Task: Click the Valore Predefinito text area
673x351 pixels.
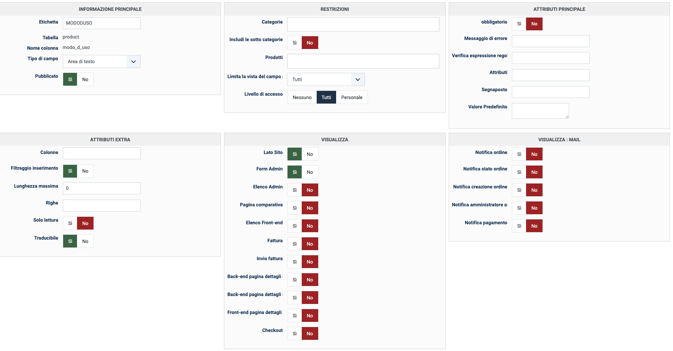Action: [540, 111]
